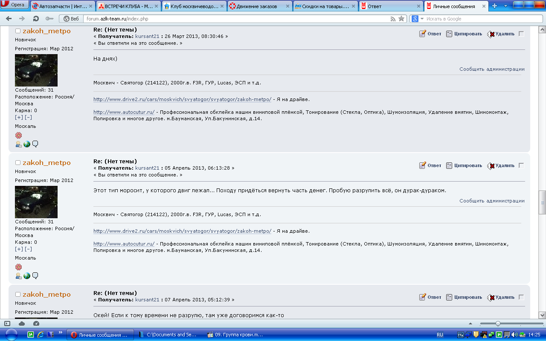Reload the page with the Reload icon

[x=36, y=19]
